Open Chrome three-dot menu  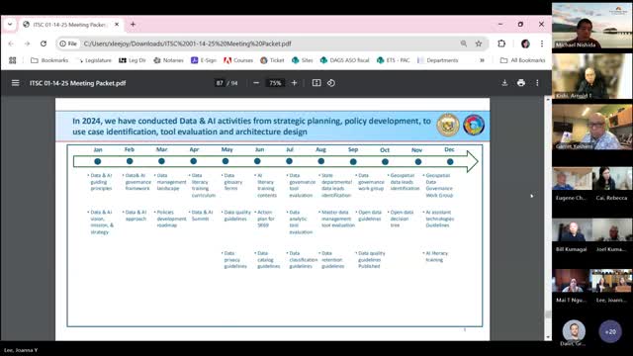pyautogui.click(x=542, y=44)
